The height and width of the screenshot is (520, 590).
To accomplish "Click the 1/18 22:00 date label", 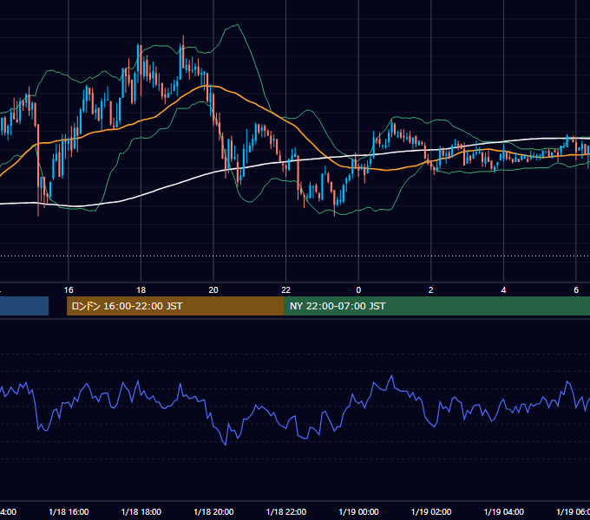I will pyautogui.click(x=286, y=511).
